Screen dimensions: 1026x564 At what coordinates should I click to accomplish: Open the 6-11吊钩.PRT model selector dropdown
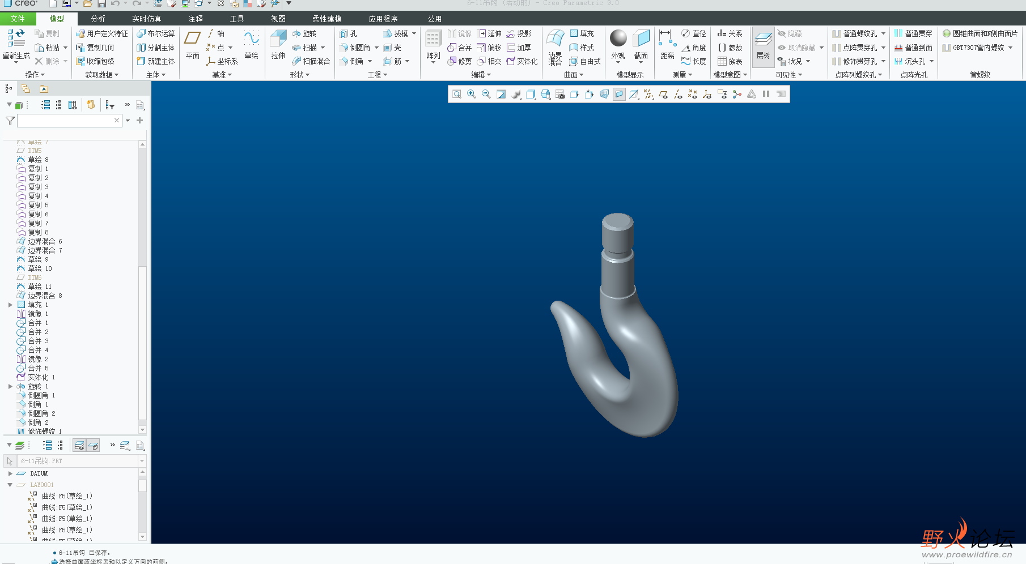(x=142, y=461)
